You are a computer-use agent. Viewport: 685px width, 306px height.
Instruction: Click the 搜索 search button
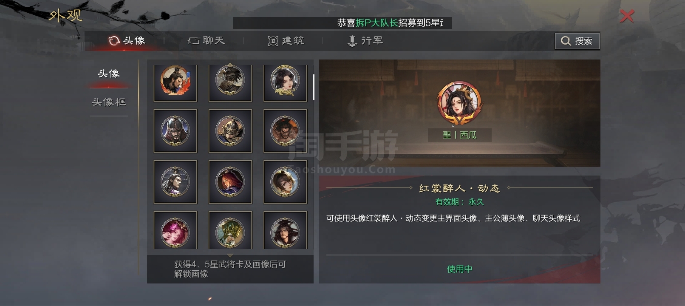[x=577, y=41]
